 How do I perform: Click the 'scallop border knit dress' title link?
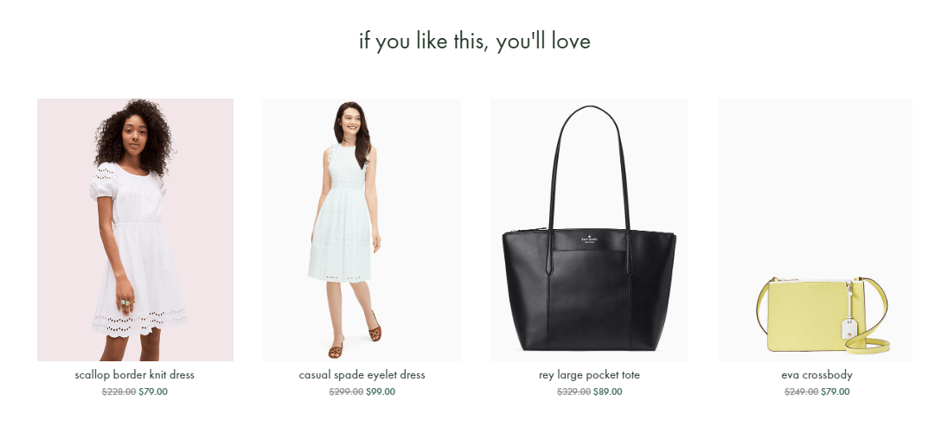(135, 375)
